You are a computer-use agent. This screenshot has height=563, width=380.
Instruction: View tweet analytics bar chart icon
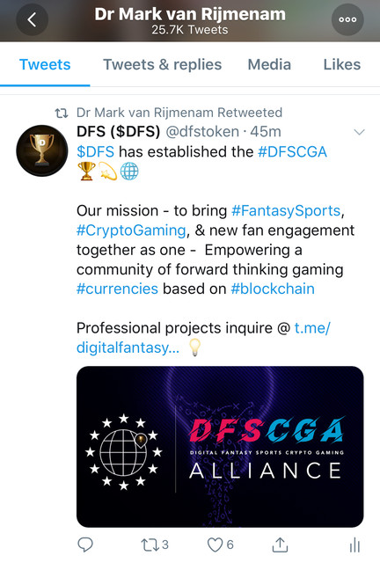pyautogui.click(x=354, y=545)
